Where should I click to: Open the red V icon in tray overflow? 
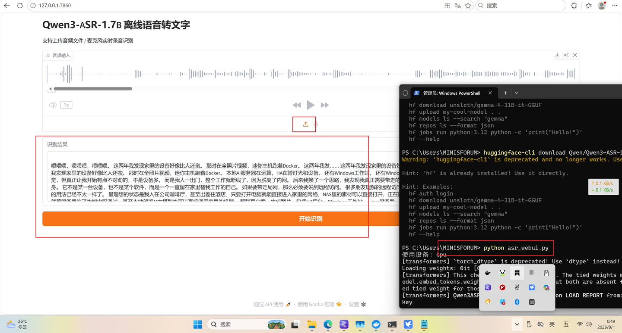click(502, 287)
